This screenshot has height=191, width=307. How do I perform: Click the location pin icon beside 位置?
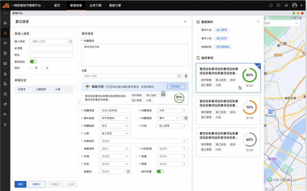(186, 75)
